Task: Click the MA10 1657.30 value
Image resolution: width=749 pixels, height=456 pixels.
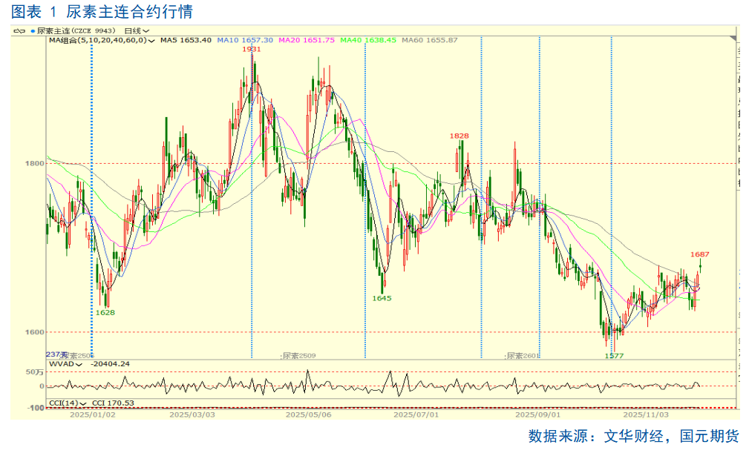Action: 245,40
